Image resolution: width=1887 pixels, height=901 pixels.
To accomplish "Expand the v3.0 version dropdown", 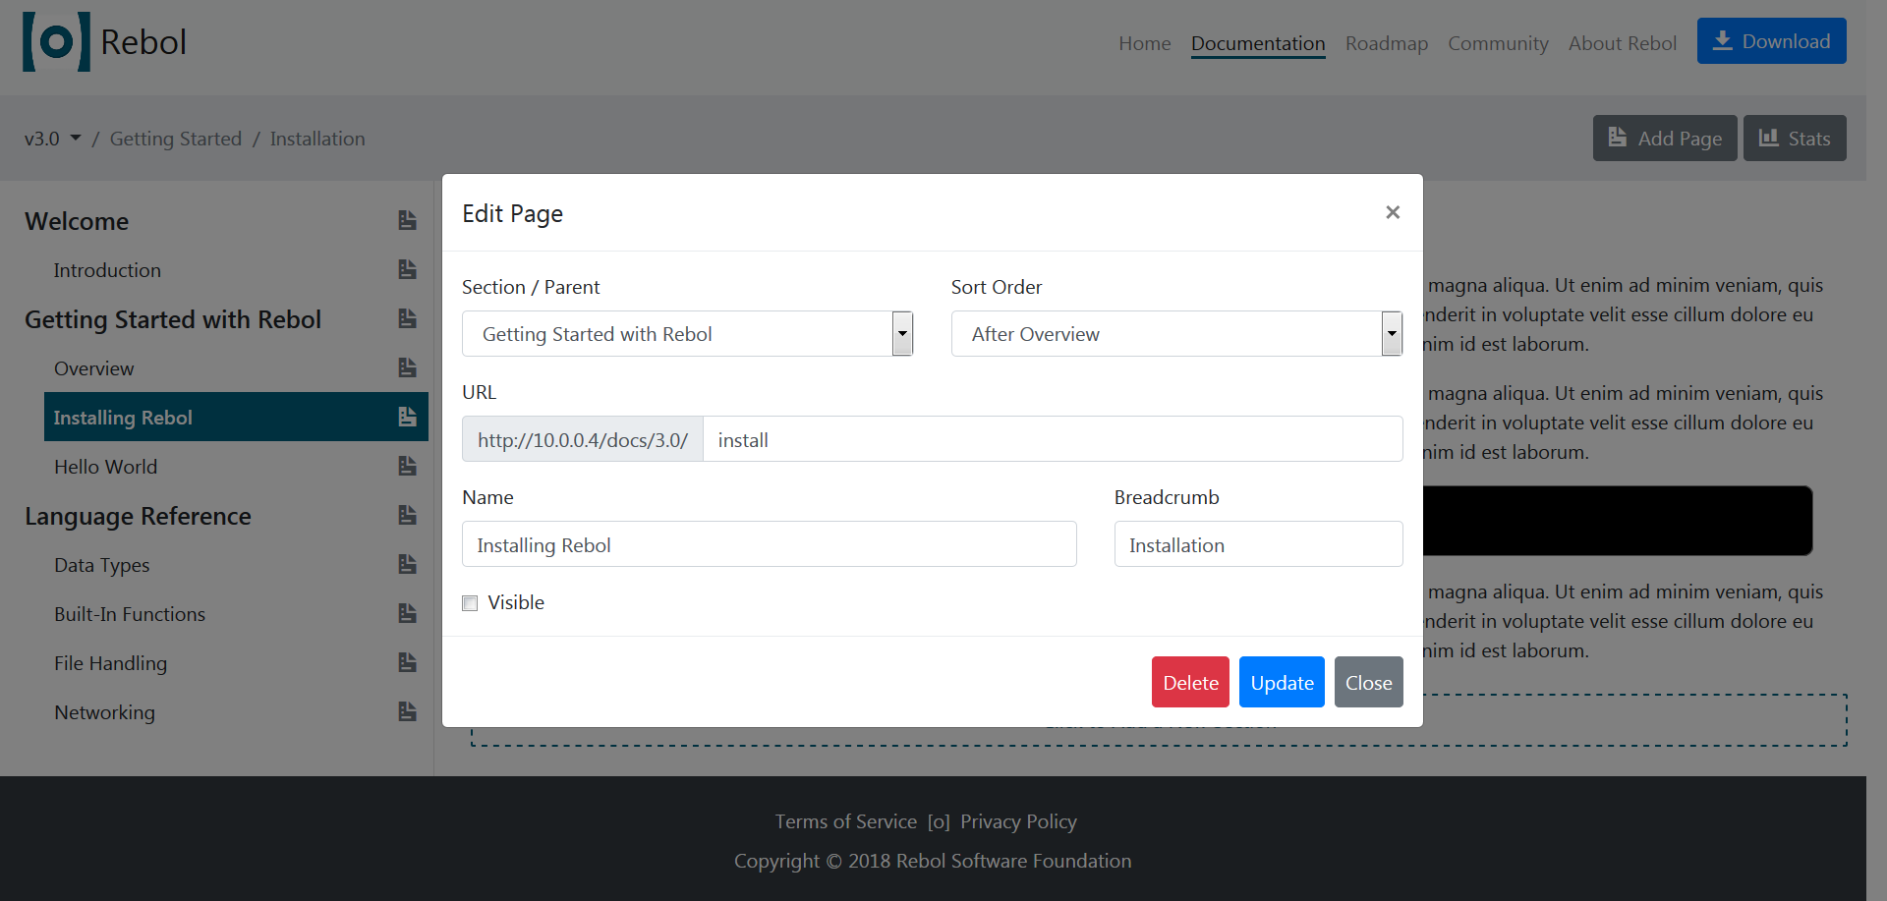I will tap(52, 139).
